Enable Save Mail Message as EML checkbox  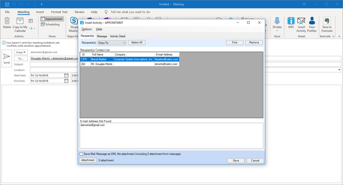click(x=81, y=154)
